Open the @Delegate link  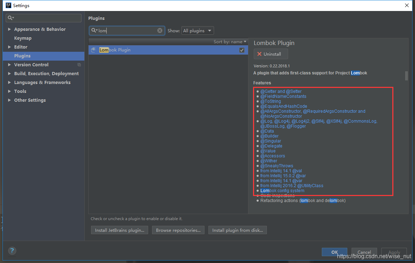(271, 146)
